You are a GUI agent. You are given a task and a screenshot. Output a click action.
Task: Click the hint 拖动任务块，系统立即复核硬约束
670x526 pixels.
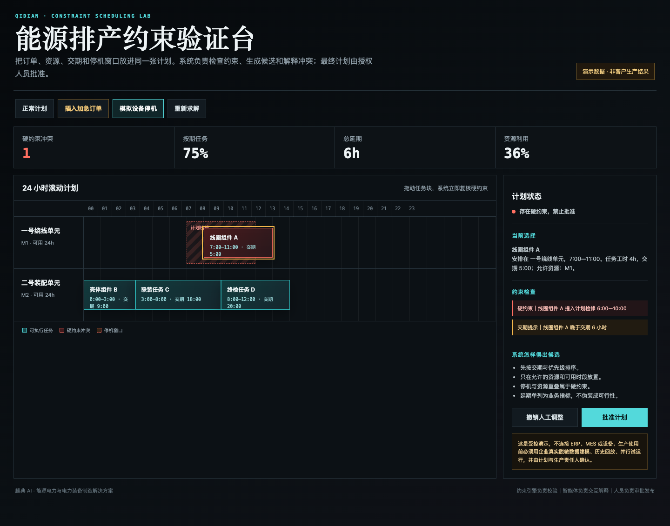point(446,188)
